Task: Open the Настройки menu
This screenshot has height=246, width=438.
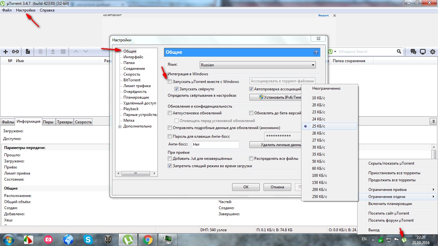Action: pyautogui.click(x=26, y=10)
